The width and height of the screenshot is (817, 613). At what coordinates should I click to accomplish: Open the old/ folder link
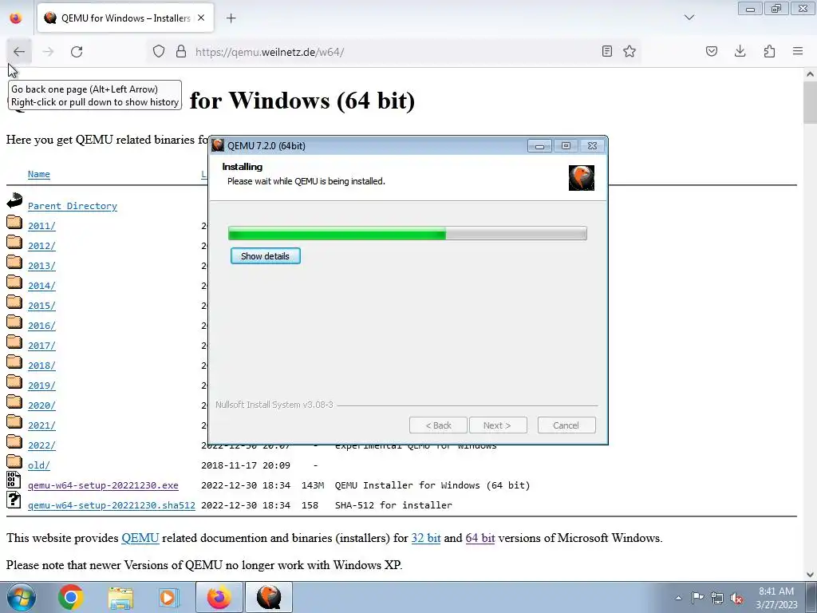39,465
